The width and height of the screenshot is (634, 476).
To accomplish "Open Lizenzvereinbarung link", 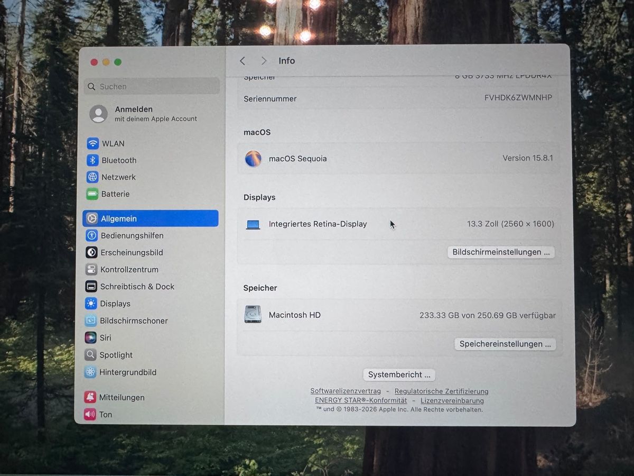I will (x=452, y=400).
